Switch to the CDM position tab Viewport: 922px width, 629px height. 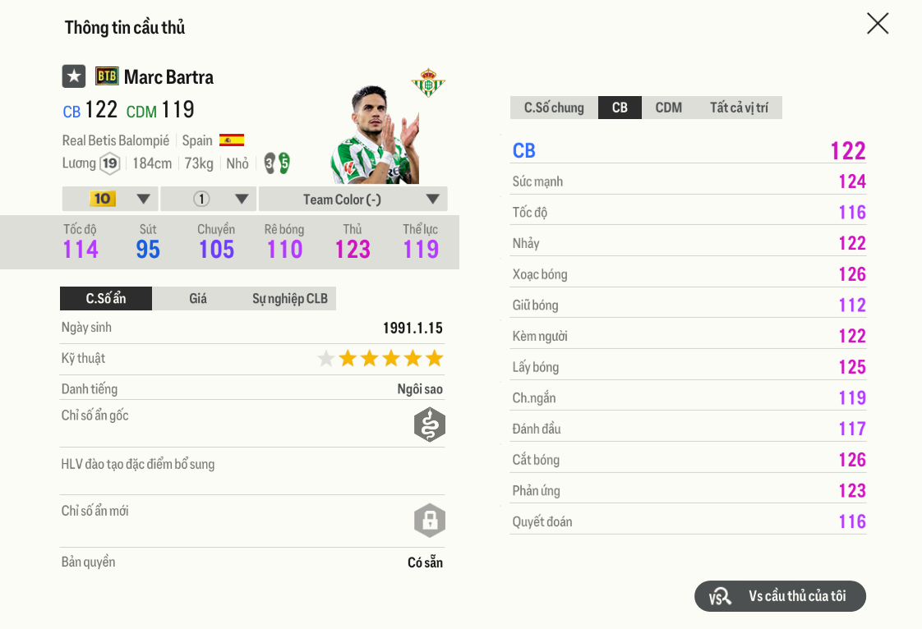668,108
